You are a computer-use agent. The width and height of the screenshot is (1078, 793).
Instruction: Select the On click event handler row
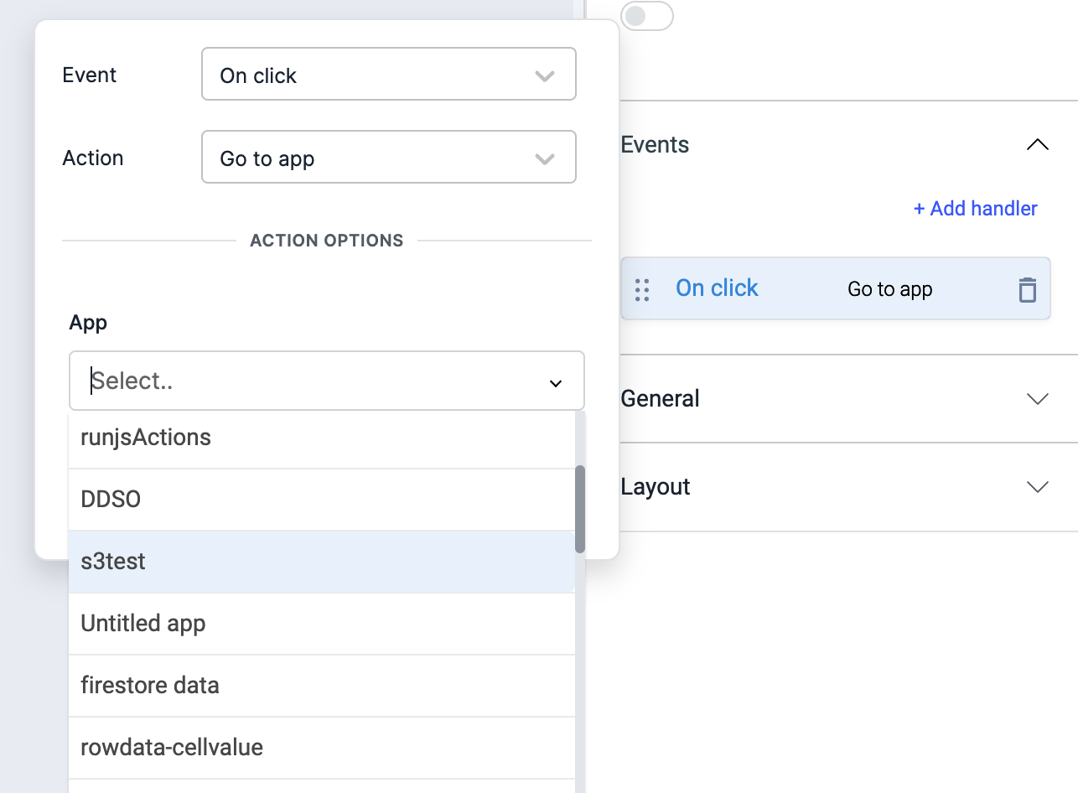[x=835, y=289]
